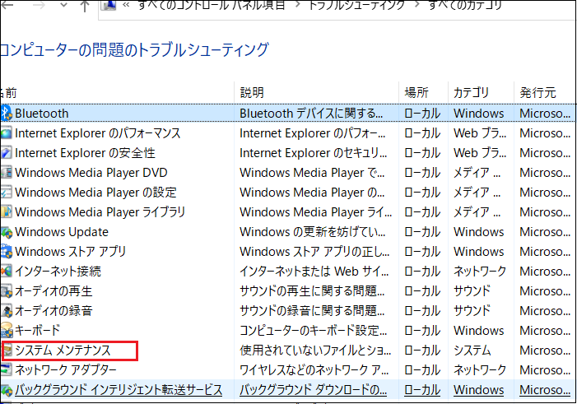Open the Windows Update troubleshooter

coord(62,232)
